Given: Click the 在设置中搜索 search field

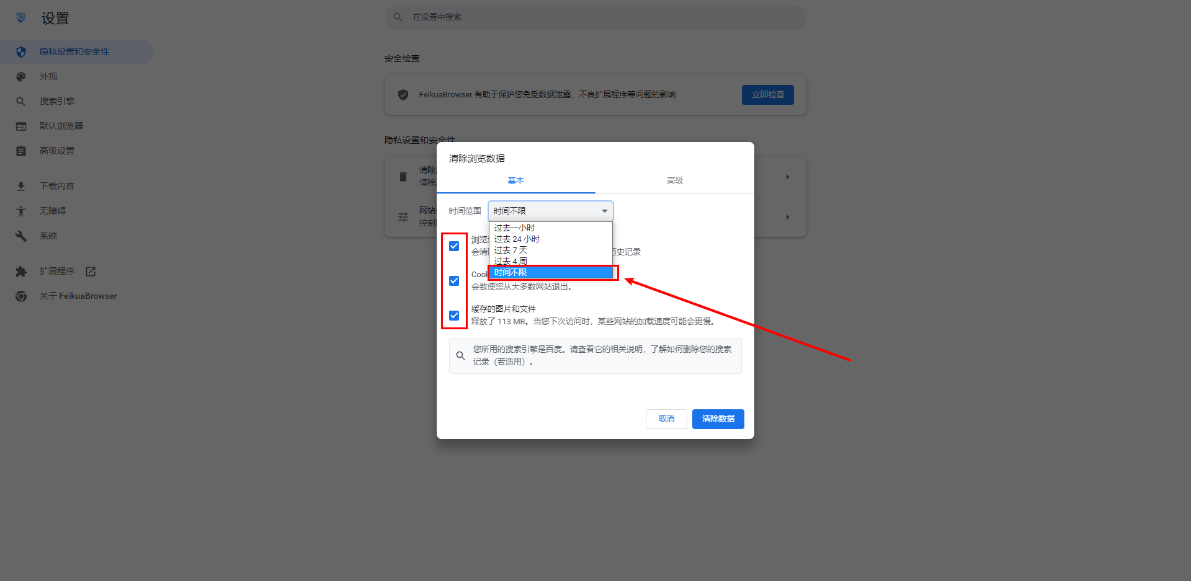Looking at the screenshot, I should point(595,17).
